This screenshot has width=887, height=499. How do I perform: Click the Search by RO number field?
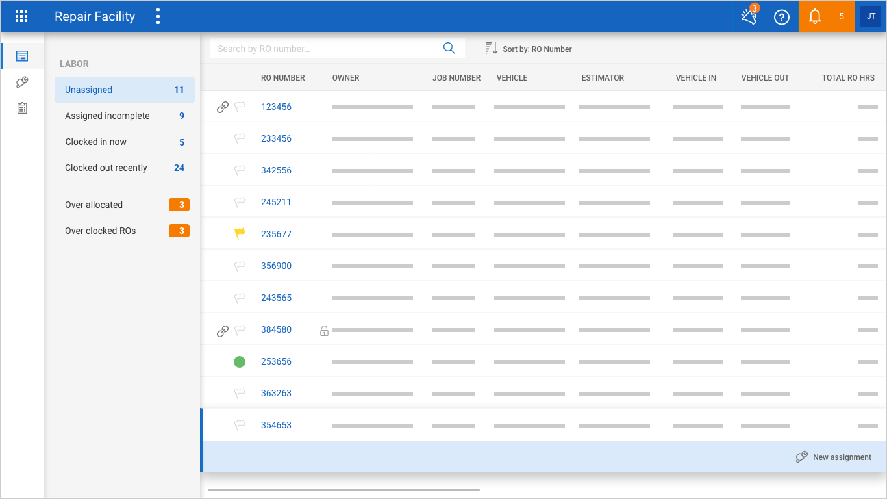(x=325, y=49)
